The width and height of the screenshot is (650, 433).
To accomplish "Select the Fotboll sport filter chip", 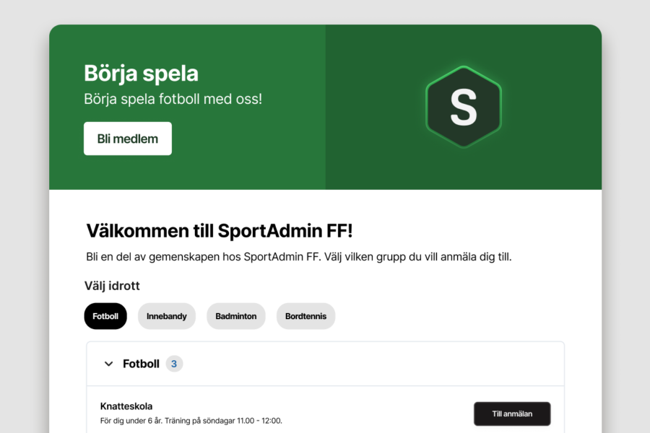I will click(105, 316).
